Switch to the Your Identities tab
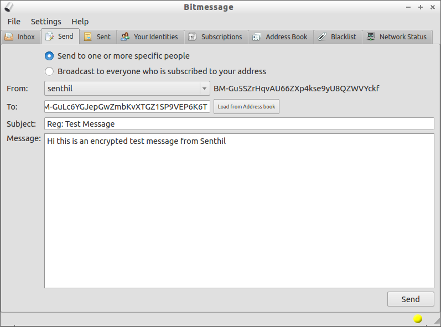The width and height of the screenshot is (441, 327). pos(150,37)
